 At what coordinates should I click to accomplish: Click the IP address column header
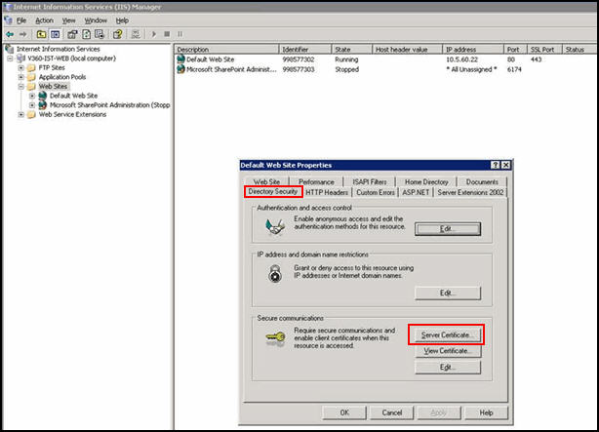461,49
